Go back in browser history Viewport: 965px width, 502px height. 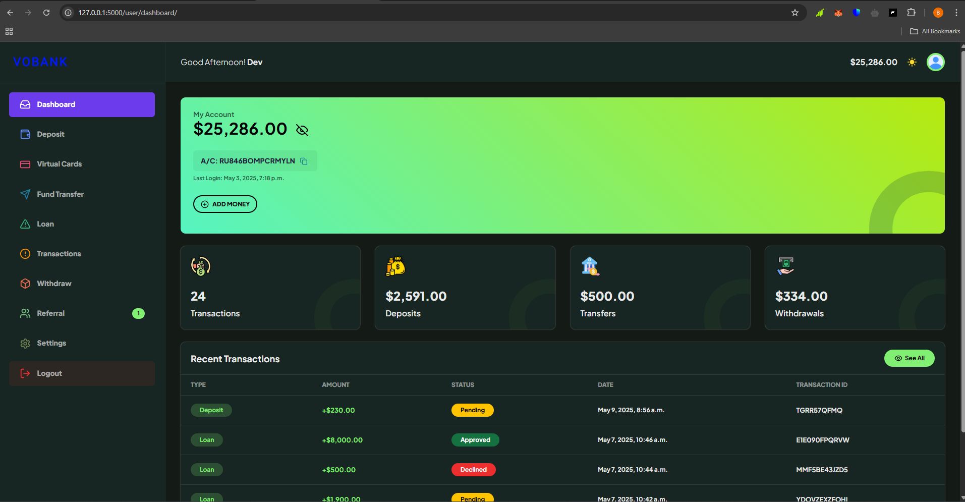tap(10, 13)
